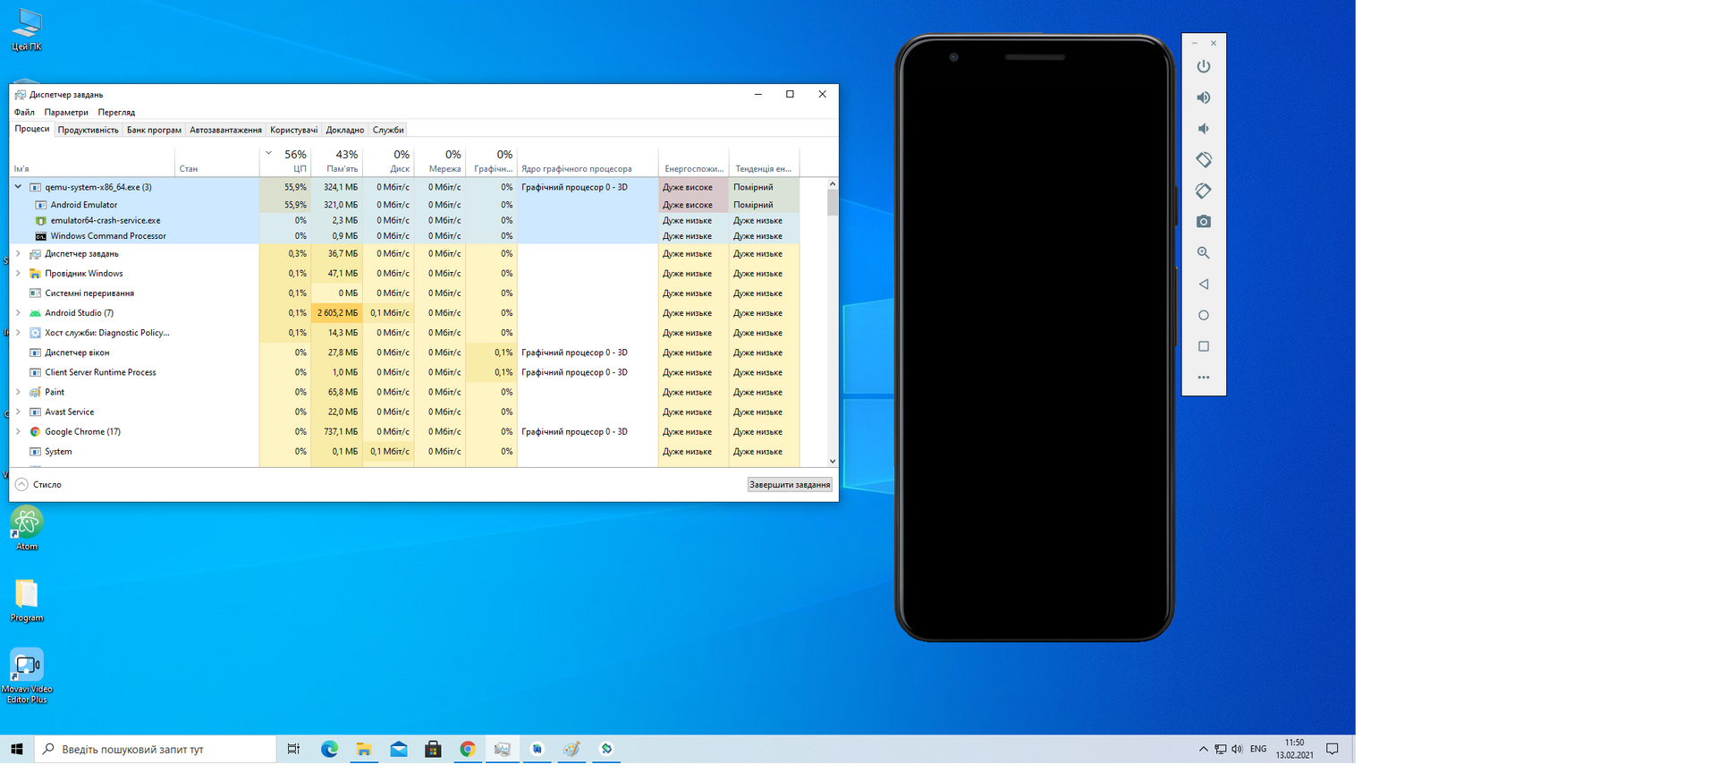The width and height of the screenshot is (1717, 773).
Task: Switch to Google Chrome on the taskbar
Action: click(468, 749)
